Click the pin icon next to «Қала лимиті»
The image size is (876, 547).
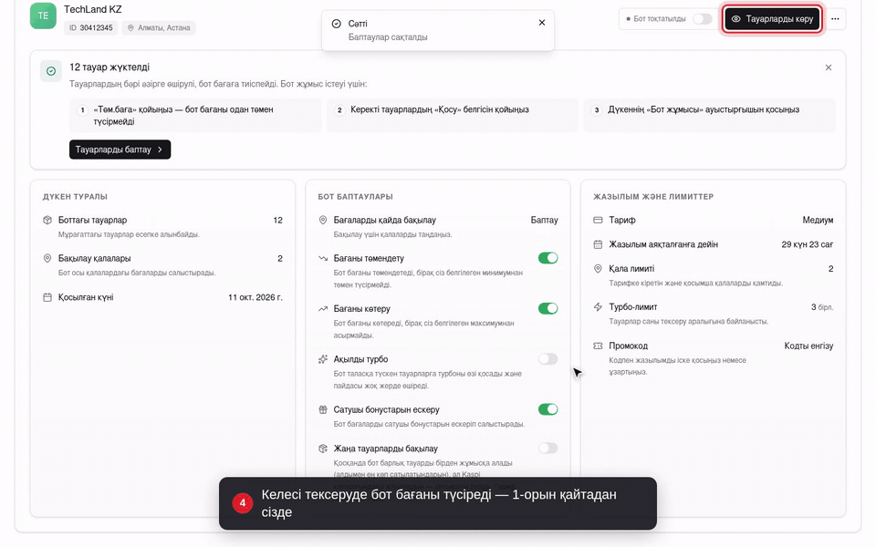point(598,268)
